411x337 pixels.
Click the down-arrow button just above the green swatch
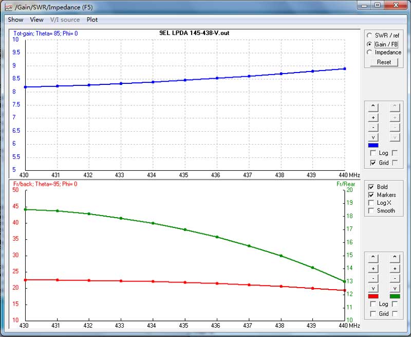pyautogui.click(x=395, y=288)
